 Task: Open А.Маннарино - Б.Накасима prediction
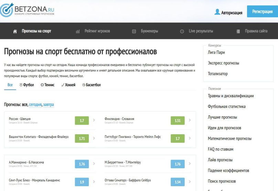(26, 162)
